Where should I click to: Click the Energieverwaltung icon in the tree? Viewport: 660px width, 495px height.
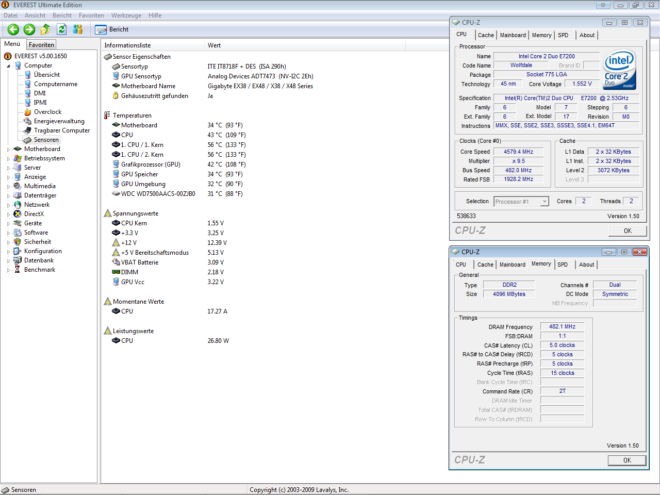(x=28, y=121)
